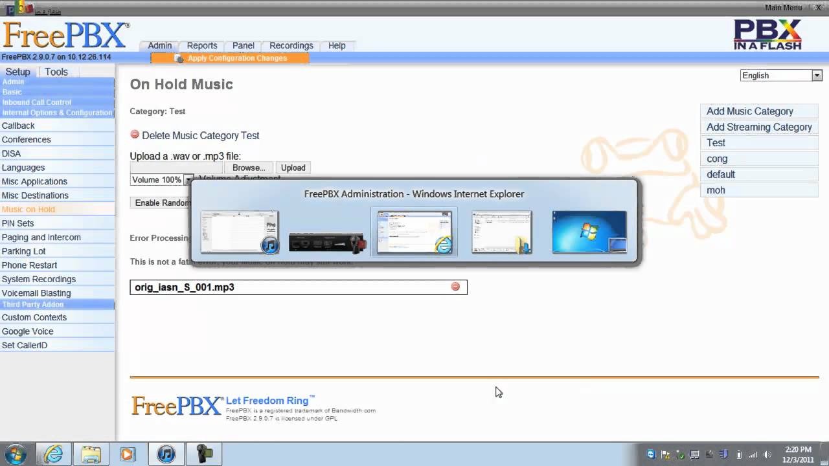
Task: Click the Enable Random button
Action: click(x=161, y=203)
